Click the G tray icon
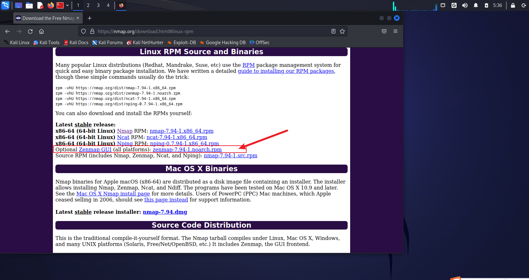Image resolution: width=529 pixels, height=280 pixels. (x=454, y=5)
